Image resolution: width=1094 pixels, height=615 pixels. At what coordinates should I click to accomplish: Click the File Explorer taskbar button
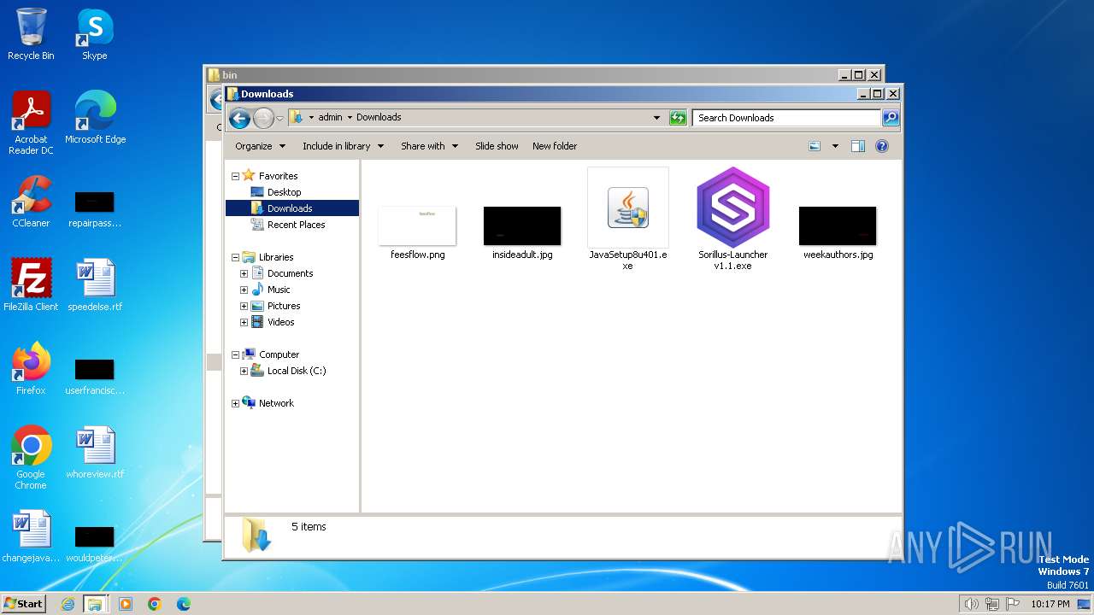coord(95,604)
